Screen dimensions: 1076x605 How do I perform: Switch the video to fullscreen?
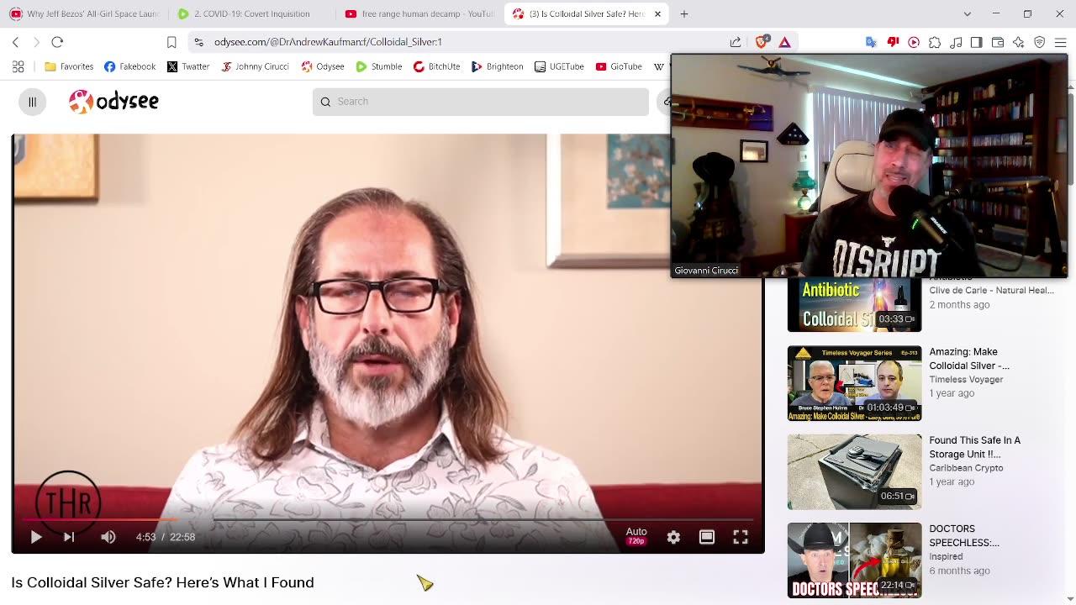741,537
